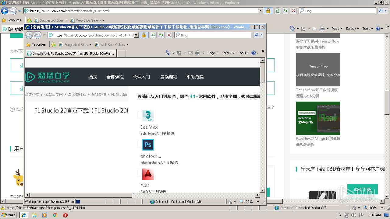Click the new tab button in front window
The width and height of the screenshot is (390, 219).
[122, 54]
